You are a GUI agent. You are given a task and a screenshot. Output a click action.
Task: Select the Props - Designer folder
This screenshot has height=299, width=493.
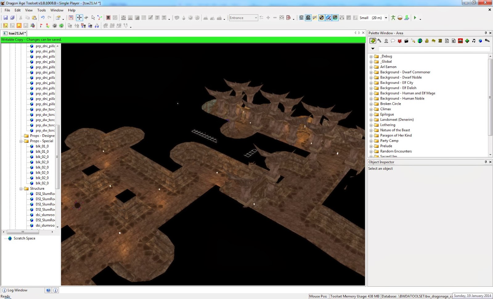click(x=42, y=136)
